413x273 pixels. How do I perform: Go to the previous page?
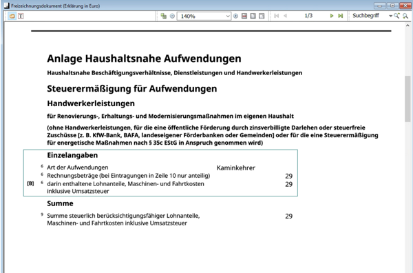[285, 16]
